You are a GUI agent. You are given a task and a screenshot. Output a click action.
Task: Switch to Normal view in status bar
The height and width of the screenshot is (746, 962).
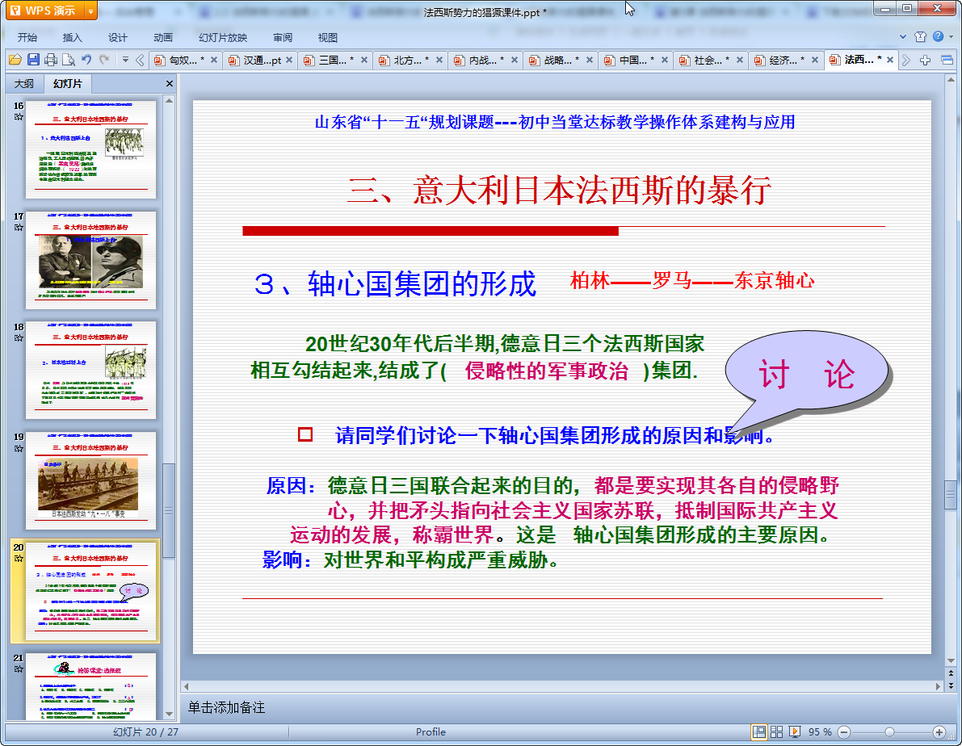pos(759,732)
